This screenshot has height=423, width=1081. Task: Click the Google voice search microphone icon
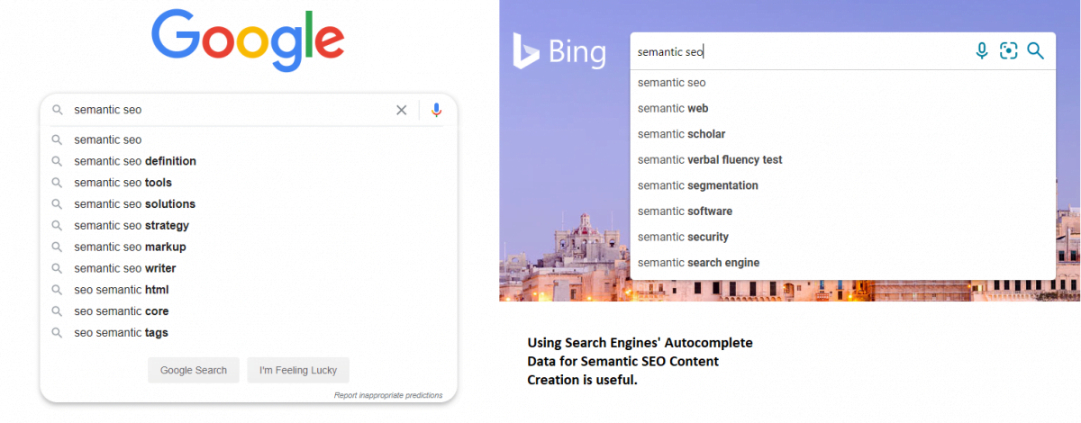437,110
